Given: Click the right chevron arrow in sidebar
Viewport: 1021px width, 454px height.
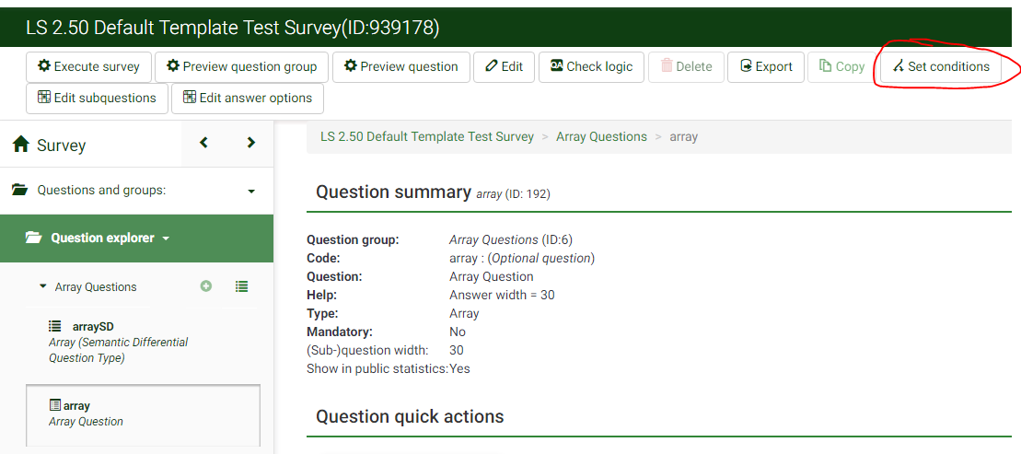Looking at the screenshot, I should click(x=250, y=143).
